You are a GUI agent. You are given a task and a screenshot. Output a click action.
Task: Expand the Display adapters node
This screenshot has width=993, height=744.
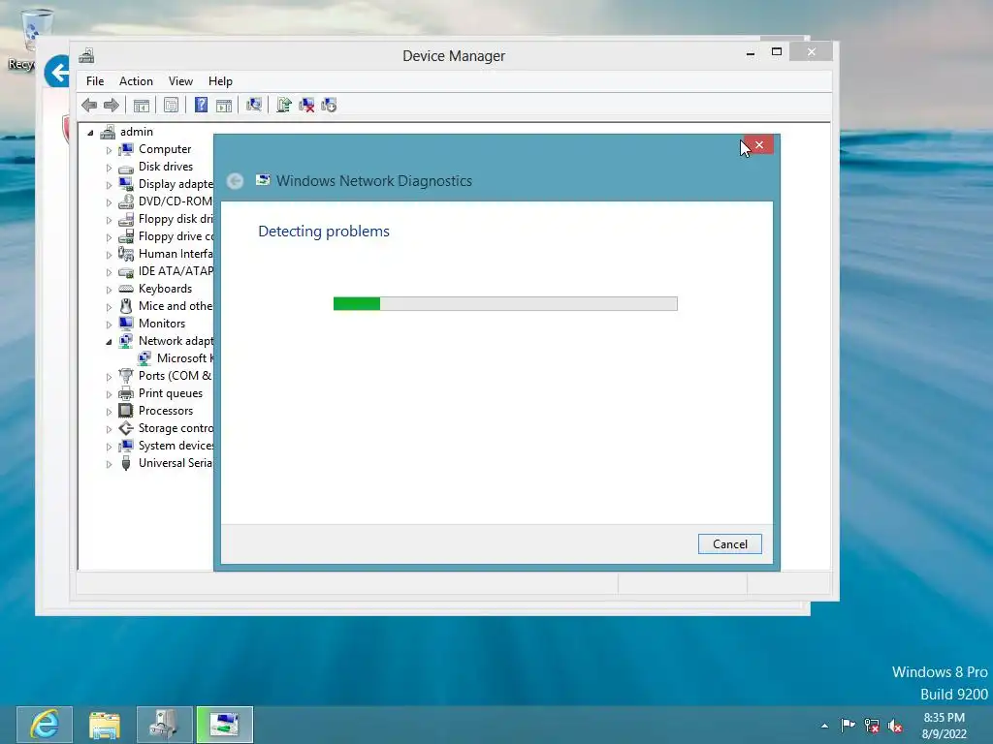point(109,185)
